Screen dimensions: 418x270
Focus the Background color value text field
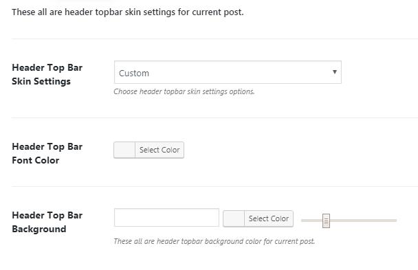point(166,217)
